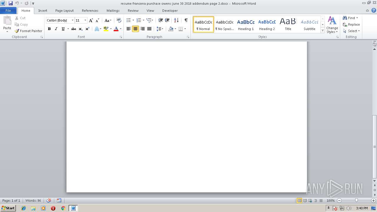
Task: Open the Change Styles menu
Action: 332,25
